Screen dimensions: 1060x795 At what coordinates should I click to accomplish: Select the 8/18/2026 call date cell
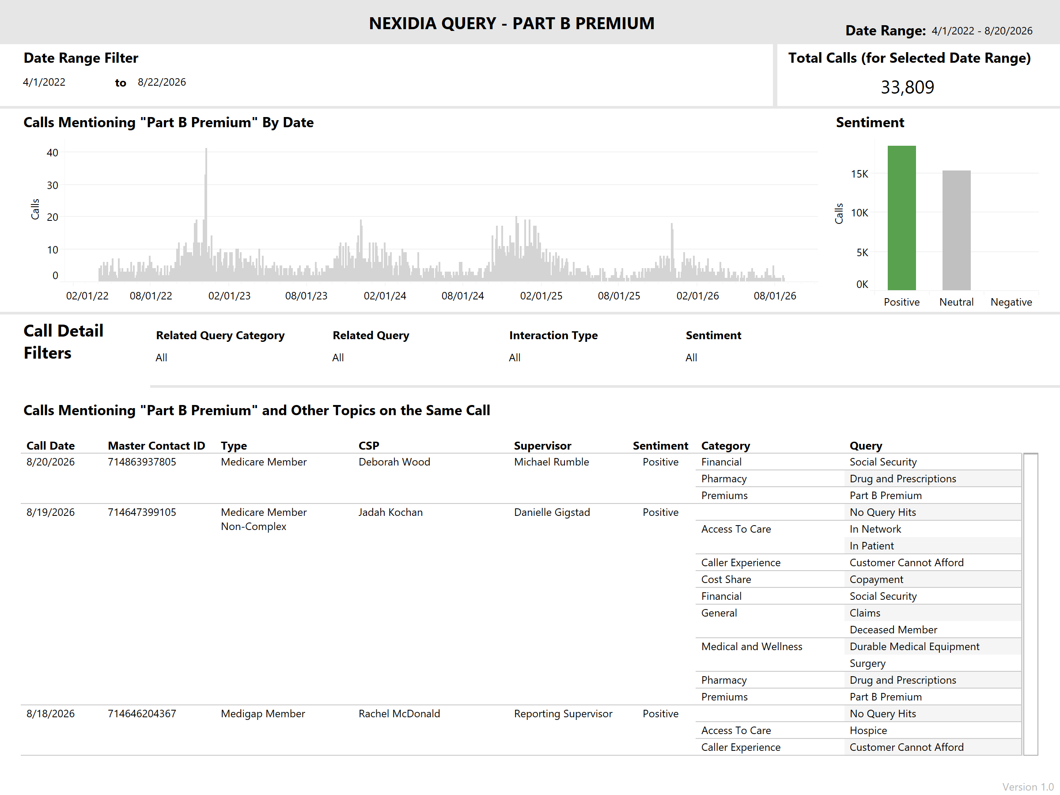click(x=50, y=714)
